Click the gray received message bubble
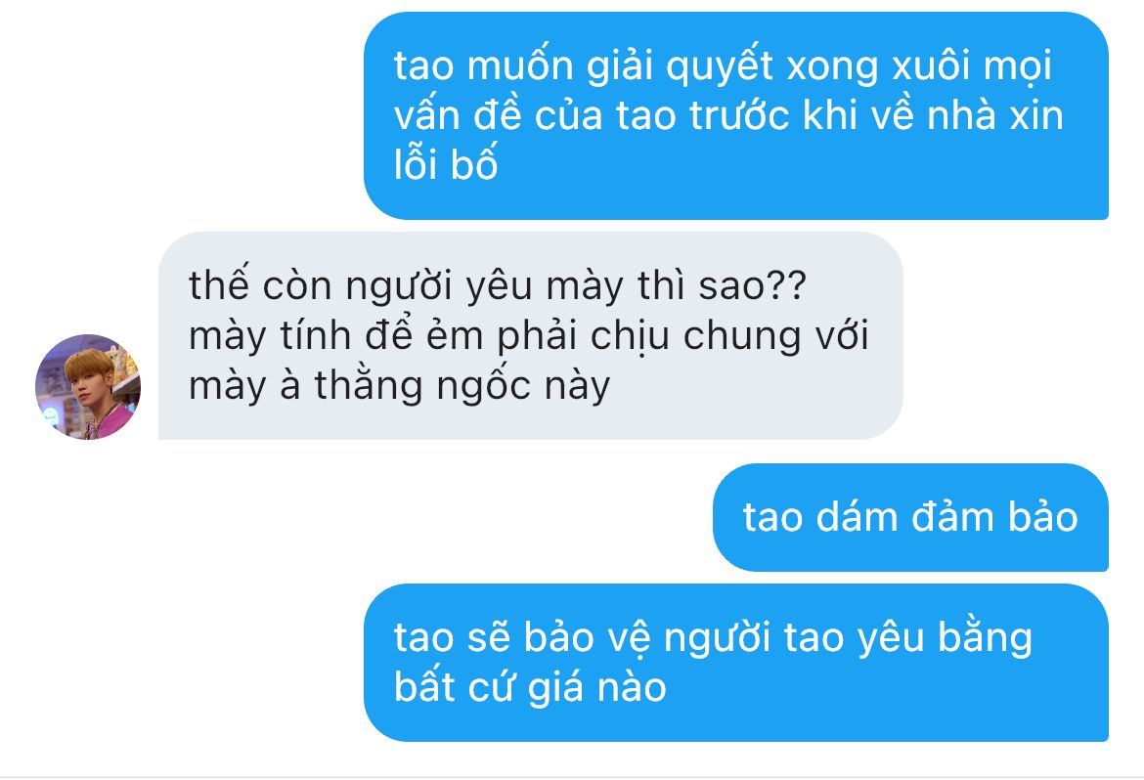This screenshot has width=1144, height=780. pyautogui.click(x=530, y=335)
